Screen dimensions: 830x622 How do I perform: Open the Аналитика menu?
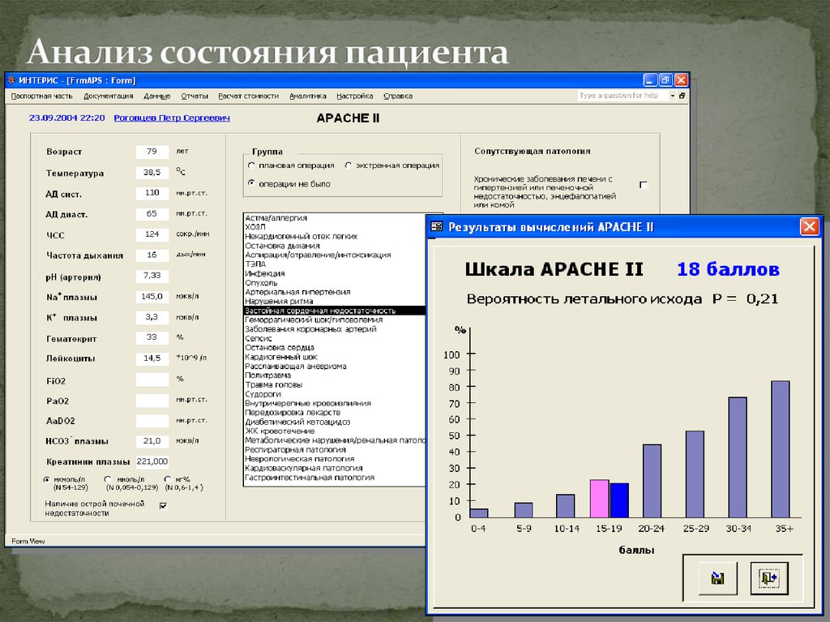[x=309, y=95]
